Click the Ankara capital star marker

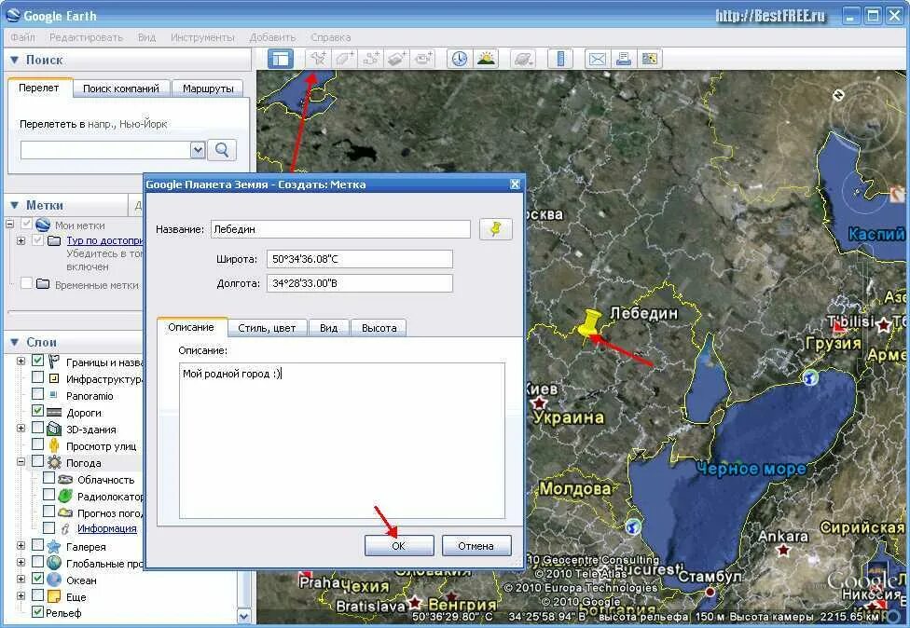point(783,550)
